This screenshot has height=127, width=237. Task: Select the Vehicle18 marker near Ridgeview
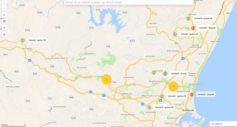149,108
